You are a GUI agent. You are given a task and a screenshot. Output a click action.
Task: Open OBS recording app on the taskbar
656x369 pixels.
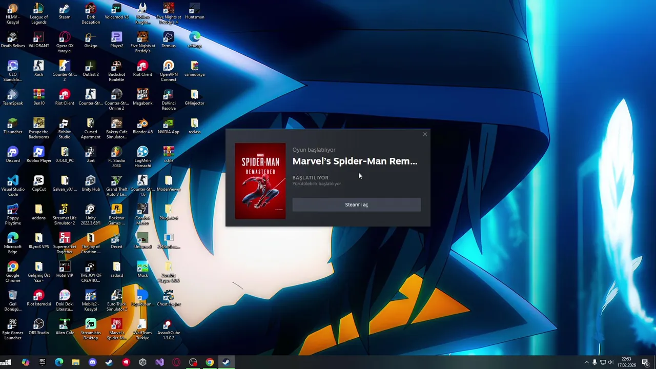193,362
